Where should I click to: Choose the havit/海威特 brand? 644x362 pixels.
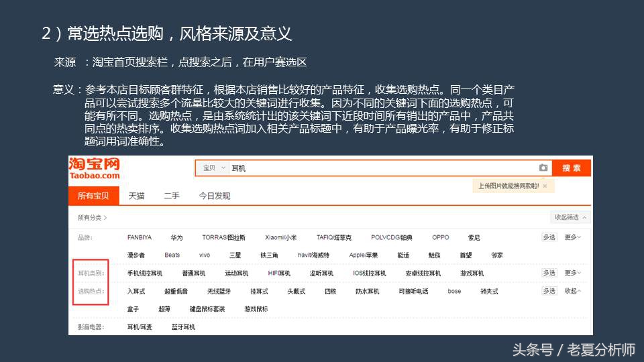tap(313, 255)
